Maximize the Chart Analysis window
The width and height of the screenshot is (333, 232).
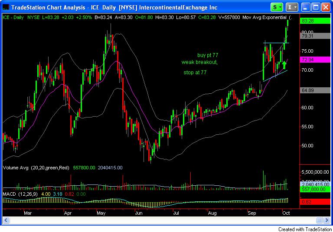[316, 7]
